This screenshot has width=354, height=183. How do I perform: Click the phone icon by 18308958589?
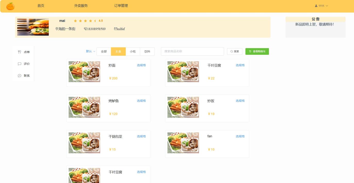coord(85,29)
